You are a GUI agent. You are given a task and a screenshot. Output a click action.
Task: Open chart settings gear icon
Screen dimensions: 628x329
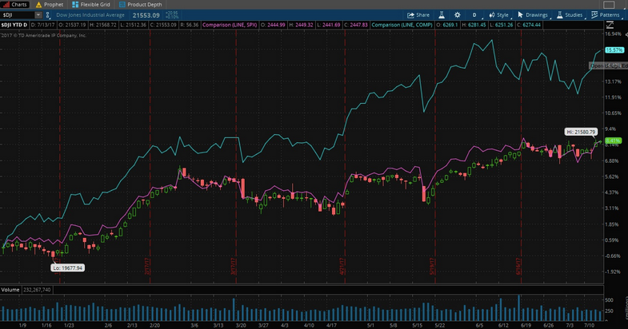[457, 15]
